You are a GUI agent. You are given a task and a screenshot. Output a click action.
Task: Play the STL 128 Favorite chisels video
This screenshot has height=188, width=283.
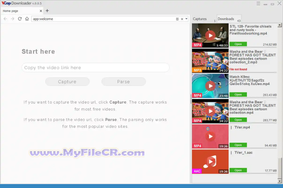pos(210,35)
